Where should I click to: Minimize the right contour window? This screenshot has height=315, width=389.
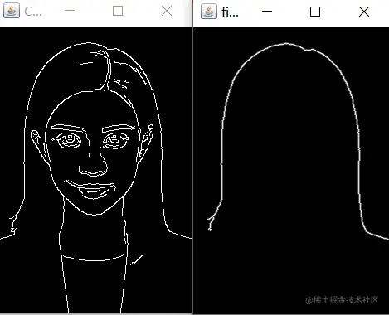coord(267,12)
